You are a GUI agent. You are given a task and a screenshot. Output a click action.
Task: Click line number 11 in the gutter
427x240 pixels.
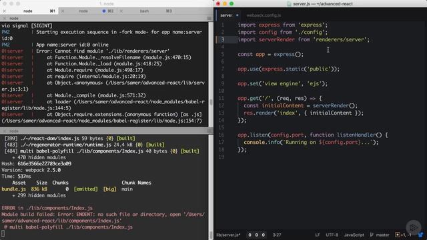coord(222,98)
